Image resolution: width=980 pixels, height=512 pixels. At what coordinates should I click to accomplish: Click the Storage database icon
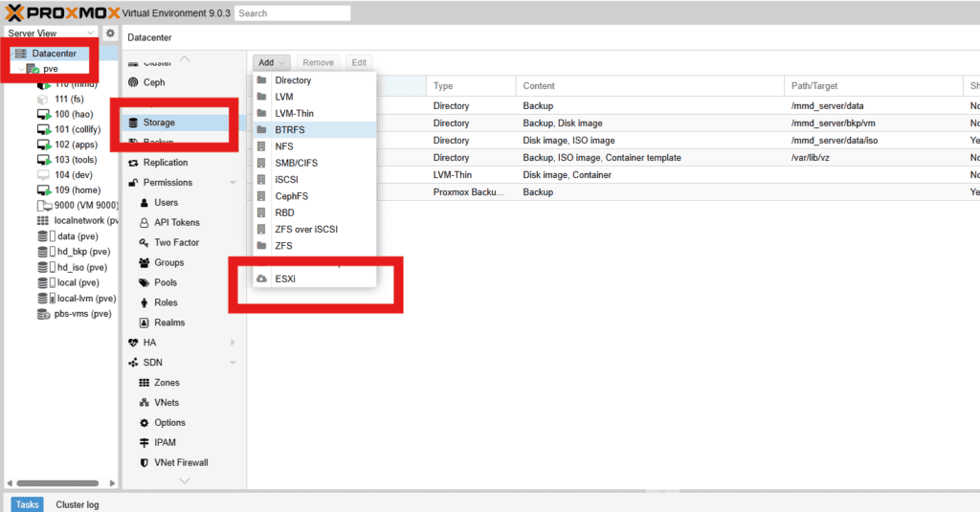coord(133,122)
